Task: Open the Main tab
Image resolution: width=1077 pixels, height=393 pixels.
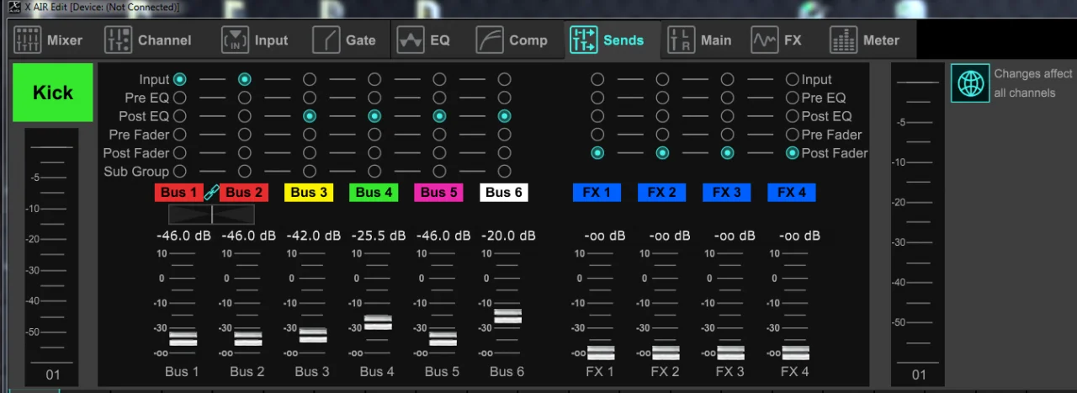Action: (700, 40)
